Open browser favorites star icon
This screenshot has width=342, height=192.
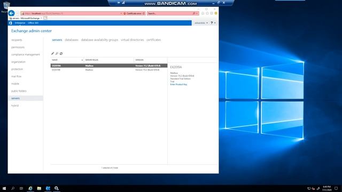coord(207,13)
